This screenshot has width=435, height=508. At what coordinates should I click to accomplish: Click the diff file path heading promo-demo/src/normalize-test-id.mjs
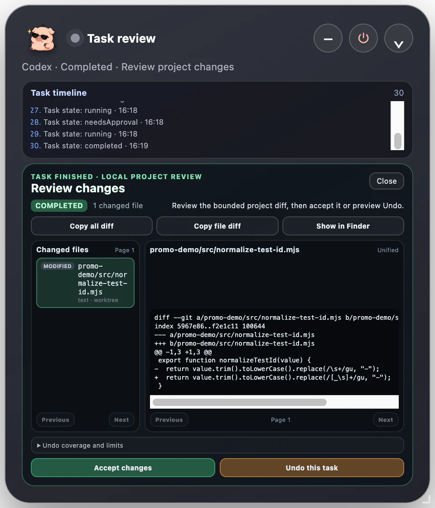coord(224,249)
